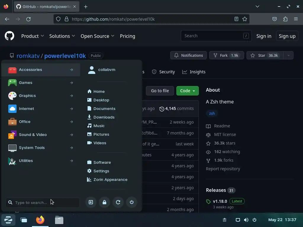The height and width of the screenshot is (227, 303).
Task: Open the Star lists dropdown arrow
Action: click(288, 55)
